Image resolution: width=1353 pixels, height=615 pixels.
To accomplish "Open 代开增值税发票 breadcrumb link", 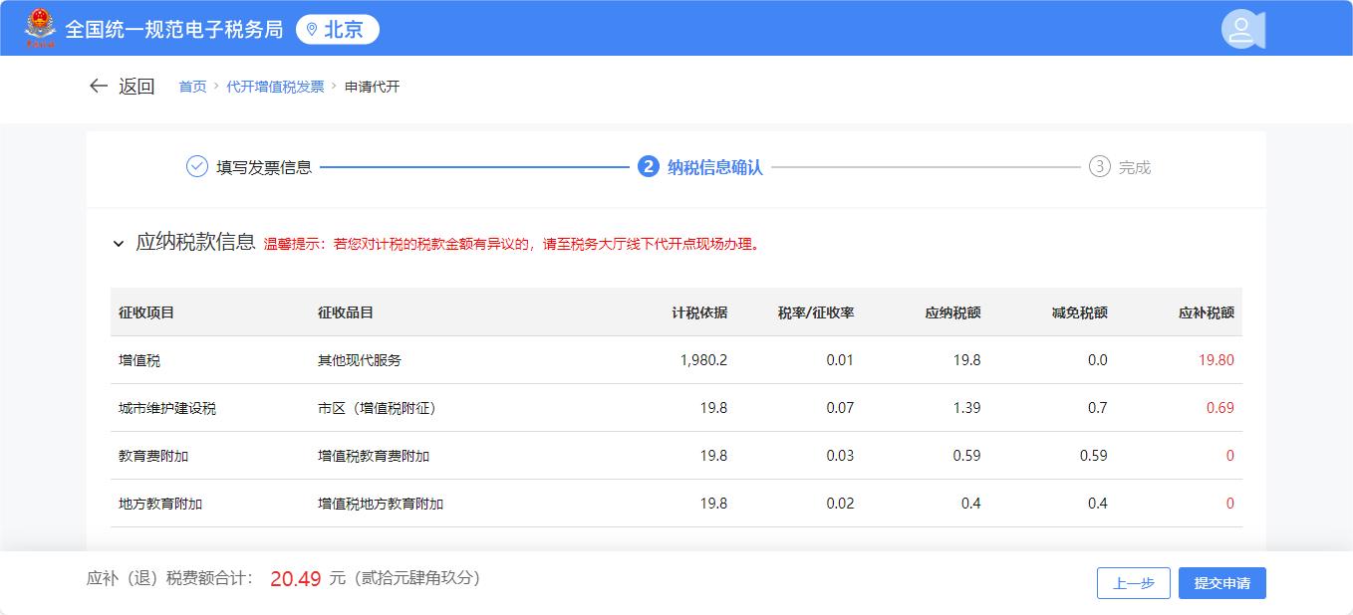I will (x=275, y=87).
